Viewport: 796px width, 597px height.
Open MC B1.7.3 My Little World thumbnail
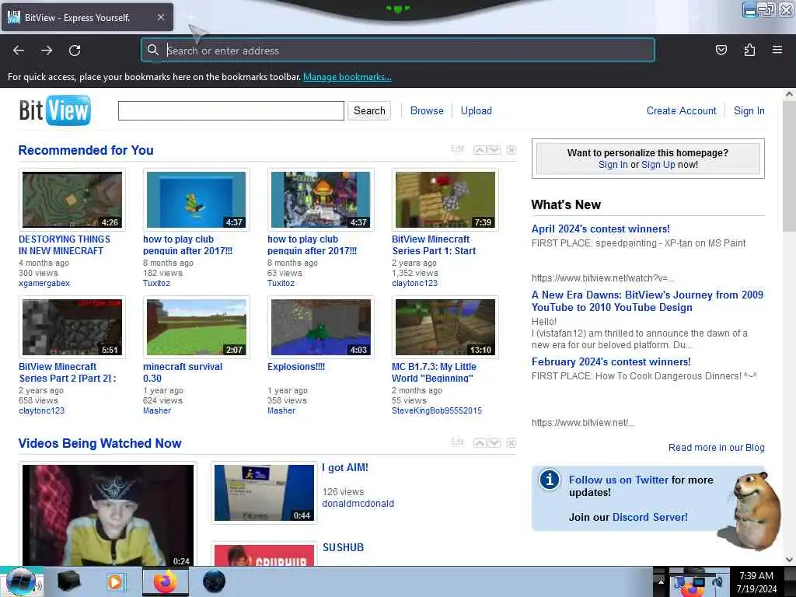point(445,327)
